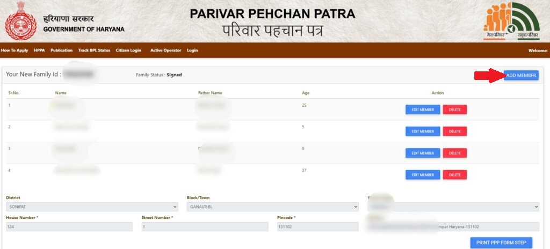Click the Sr.No. column header
Screen dimensions: 550x249
[13, 93]
